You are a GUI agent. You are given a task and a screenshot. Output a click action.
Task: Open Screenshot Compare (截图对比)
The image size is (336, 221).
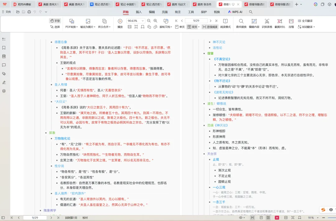(x=280, y=23)
